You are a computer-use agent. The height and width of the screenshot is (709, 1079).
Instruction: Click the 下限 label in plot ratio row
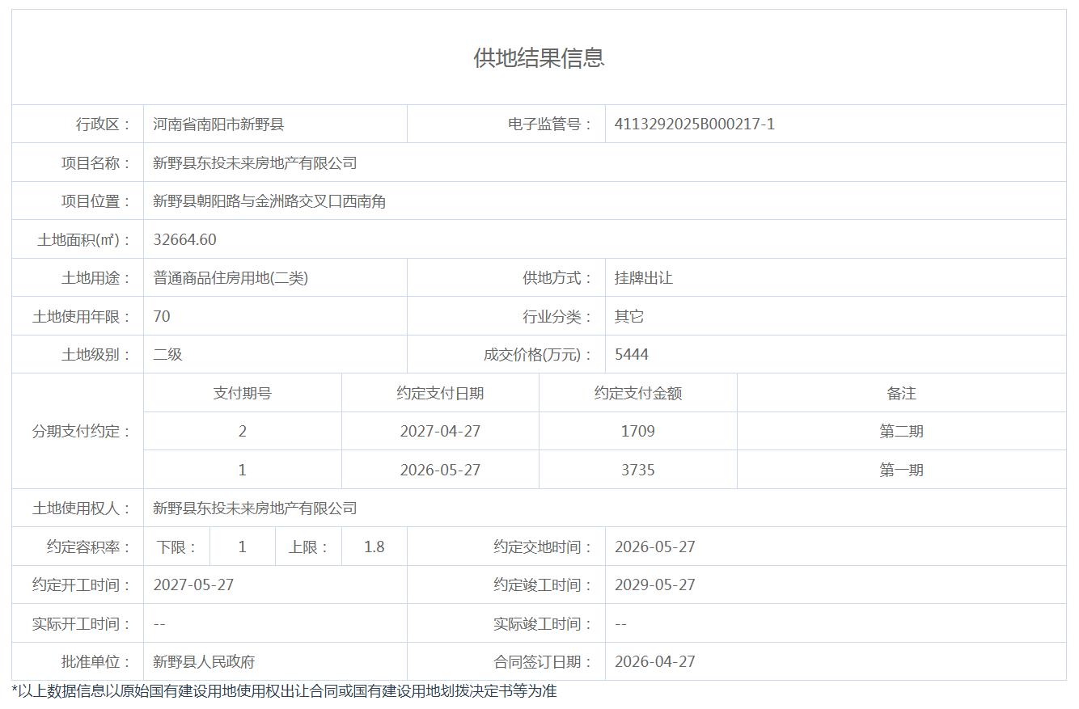[176, 547]
